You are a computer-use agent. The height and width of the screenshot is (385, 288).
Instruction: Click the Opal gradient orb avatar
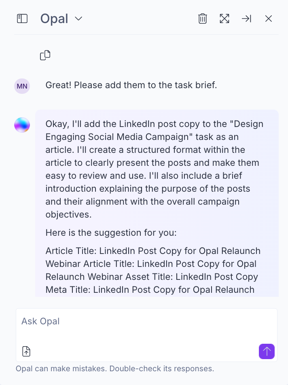point(22,125)
